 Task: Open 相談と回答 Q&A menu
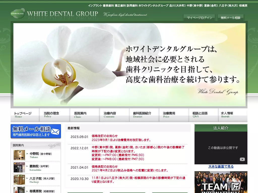tap(204, 115)
